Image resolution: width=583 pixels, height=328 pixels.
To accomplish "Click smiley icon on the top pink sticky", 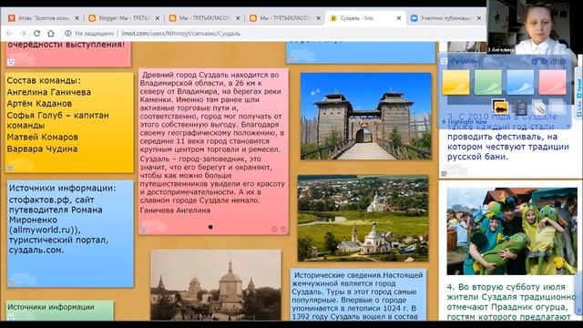I will [11, 62].
